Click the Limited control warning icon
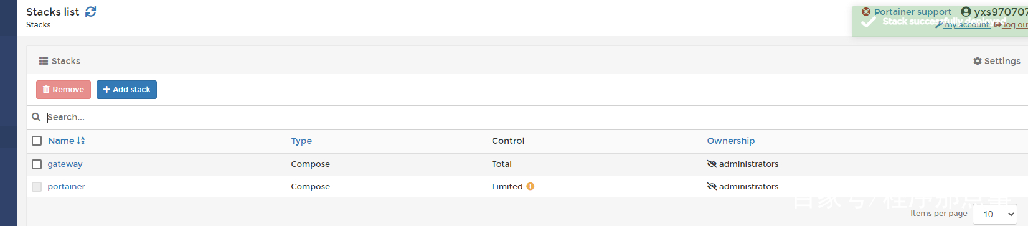1028x226 pixels. click(531, 186)
